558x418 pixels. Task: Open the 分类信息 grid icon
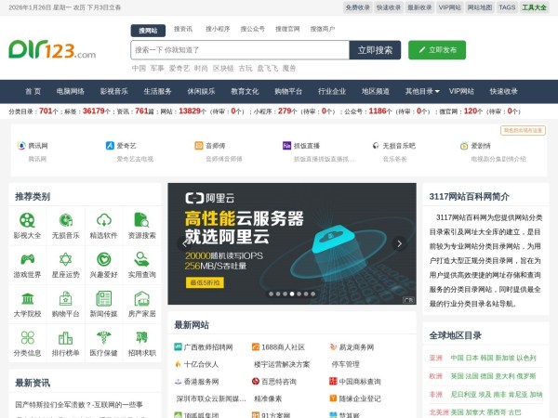27,338
